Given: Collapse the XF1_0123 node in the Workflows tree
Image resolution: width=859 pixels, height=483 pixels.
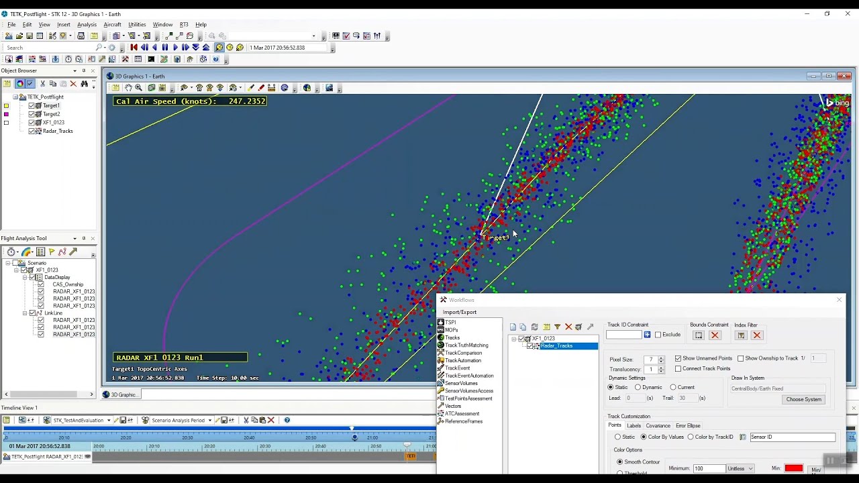Looking at the screenshot, I should (513, 339).
